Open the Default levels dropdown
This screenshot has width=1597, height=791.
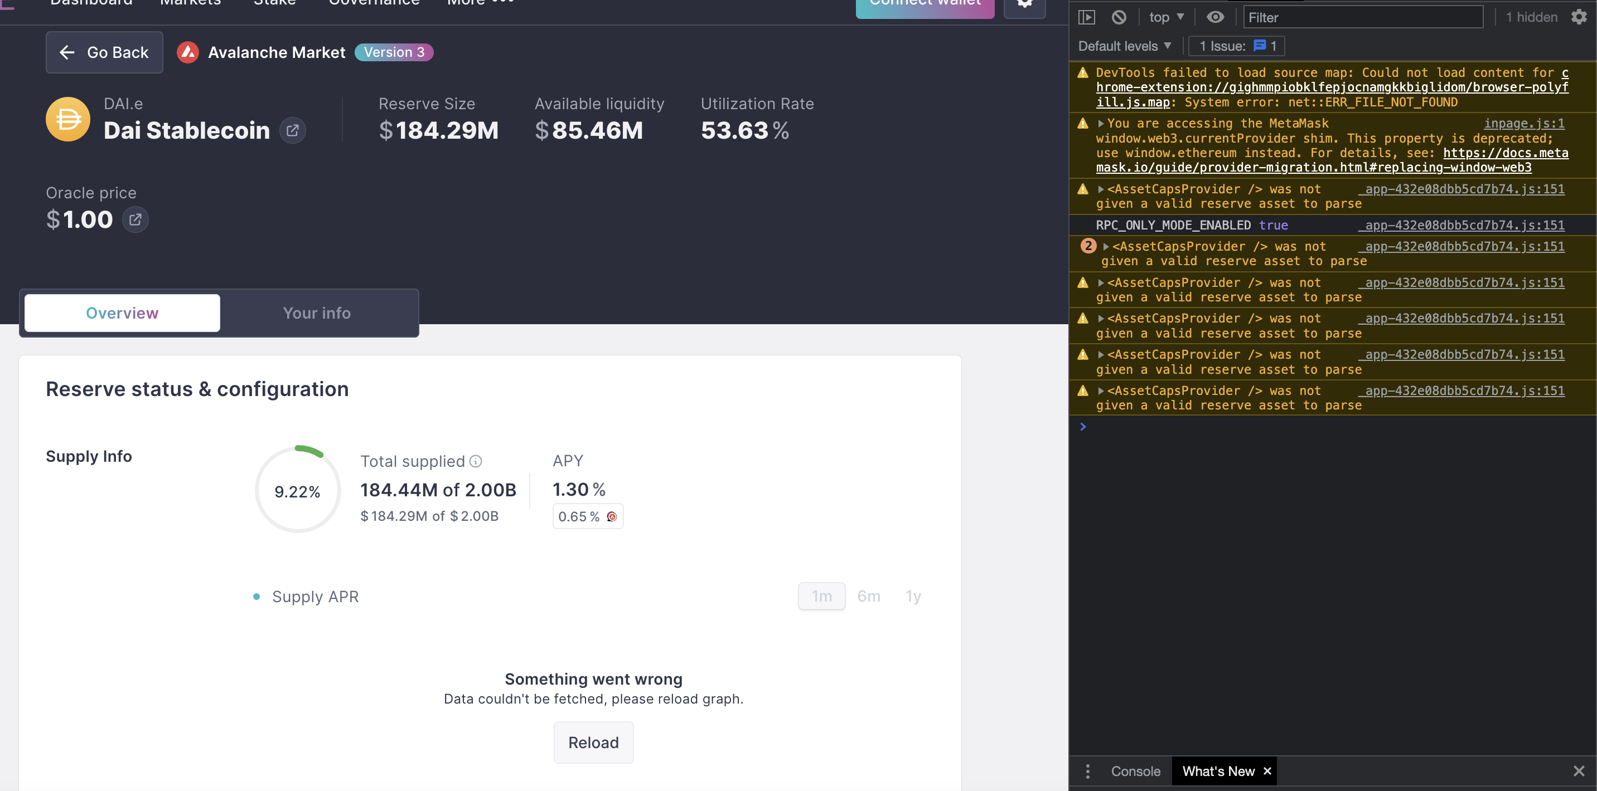pyautogui.click(x=1125, y=46)
